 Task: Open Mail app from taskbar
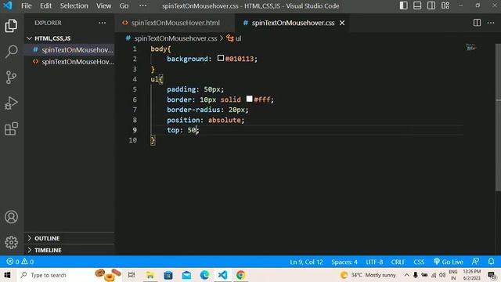186,275
